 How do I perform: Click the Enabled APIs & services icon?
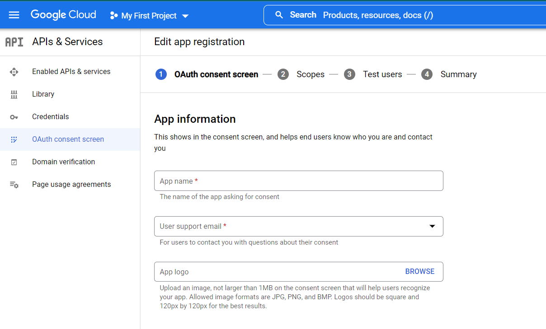point(14,72)
